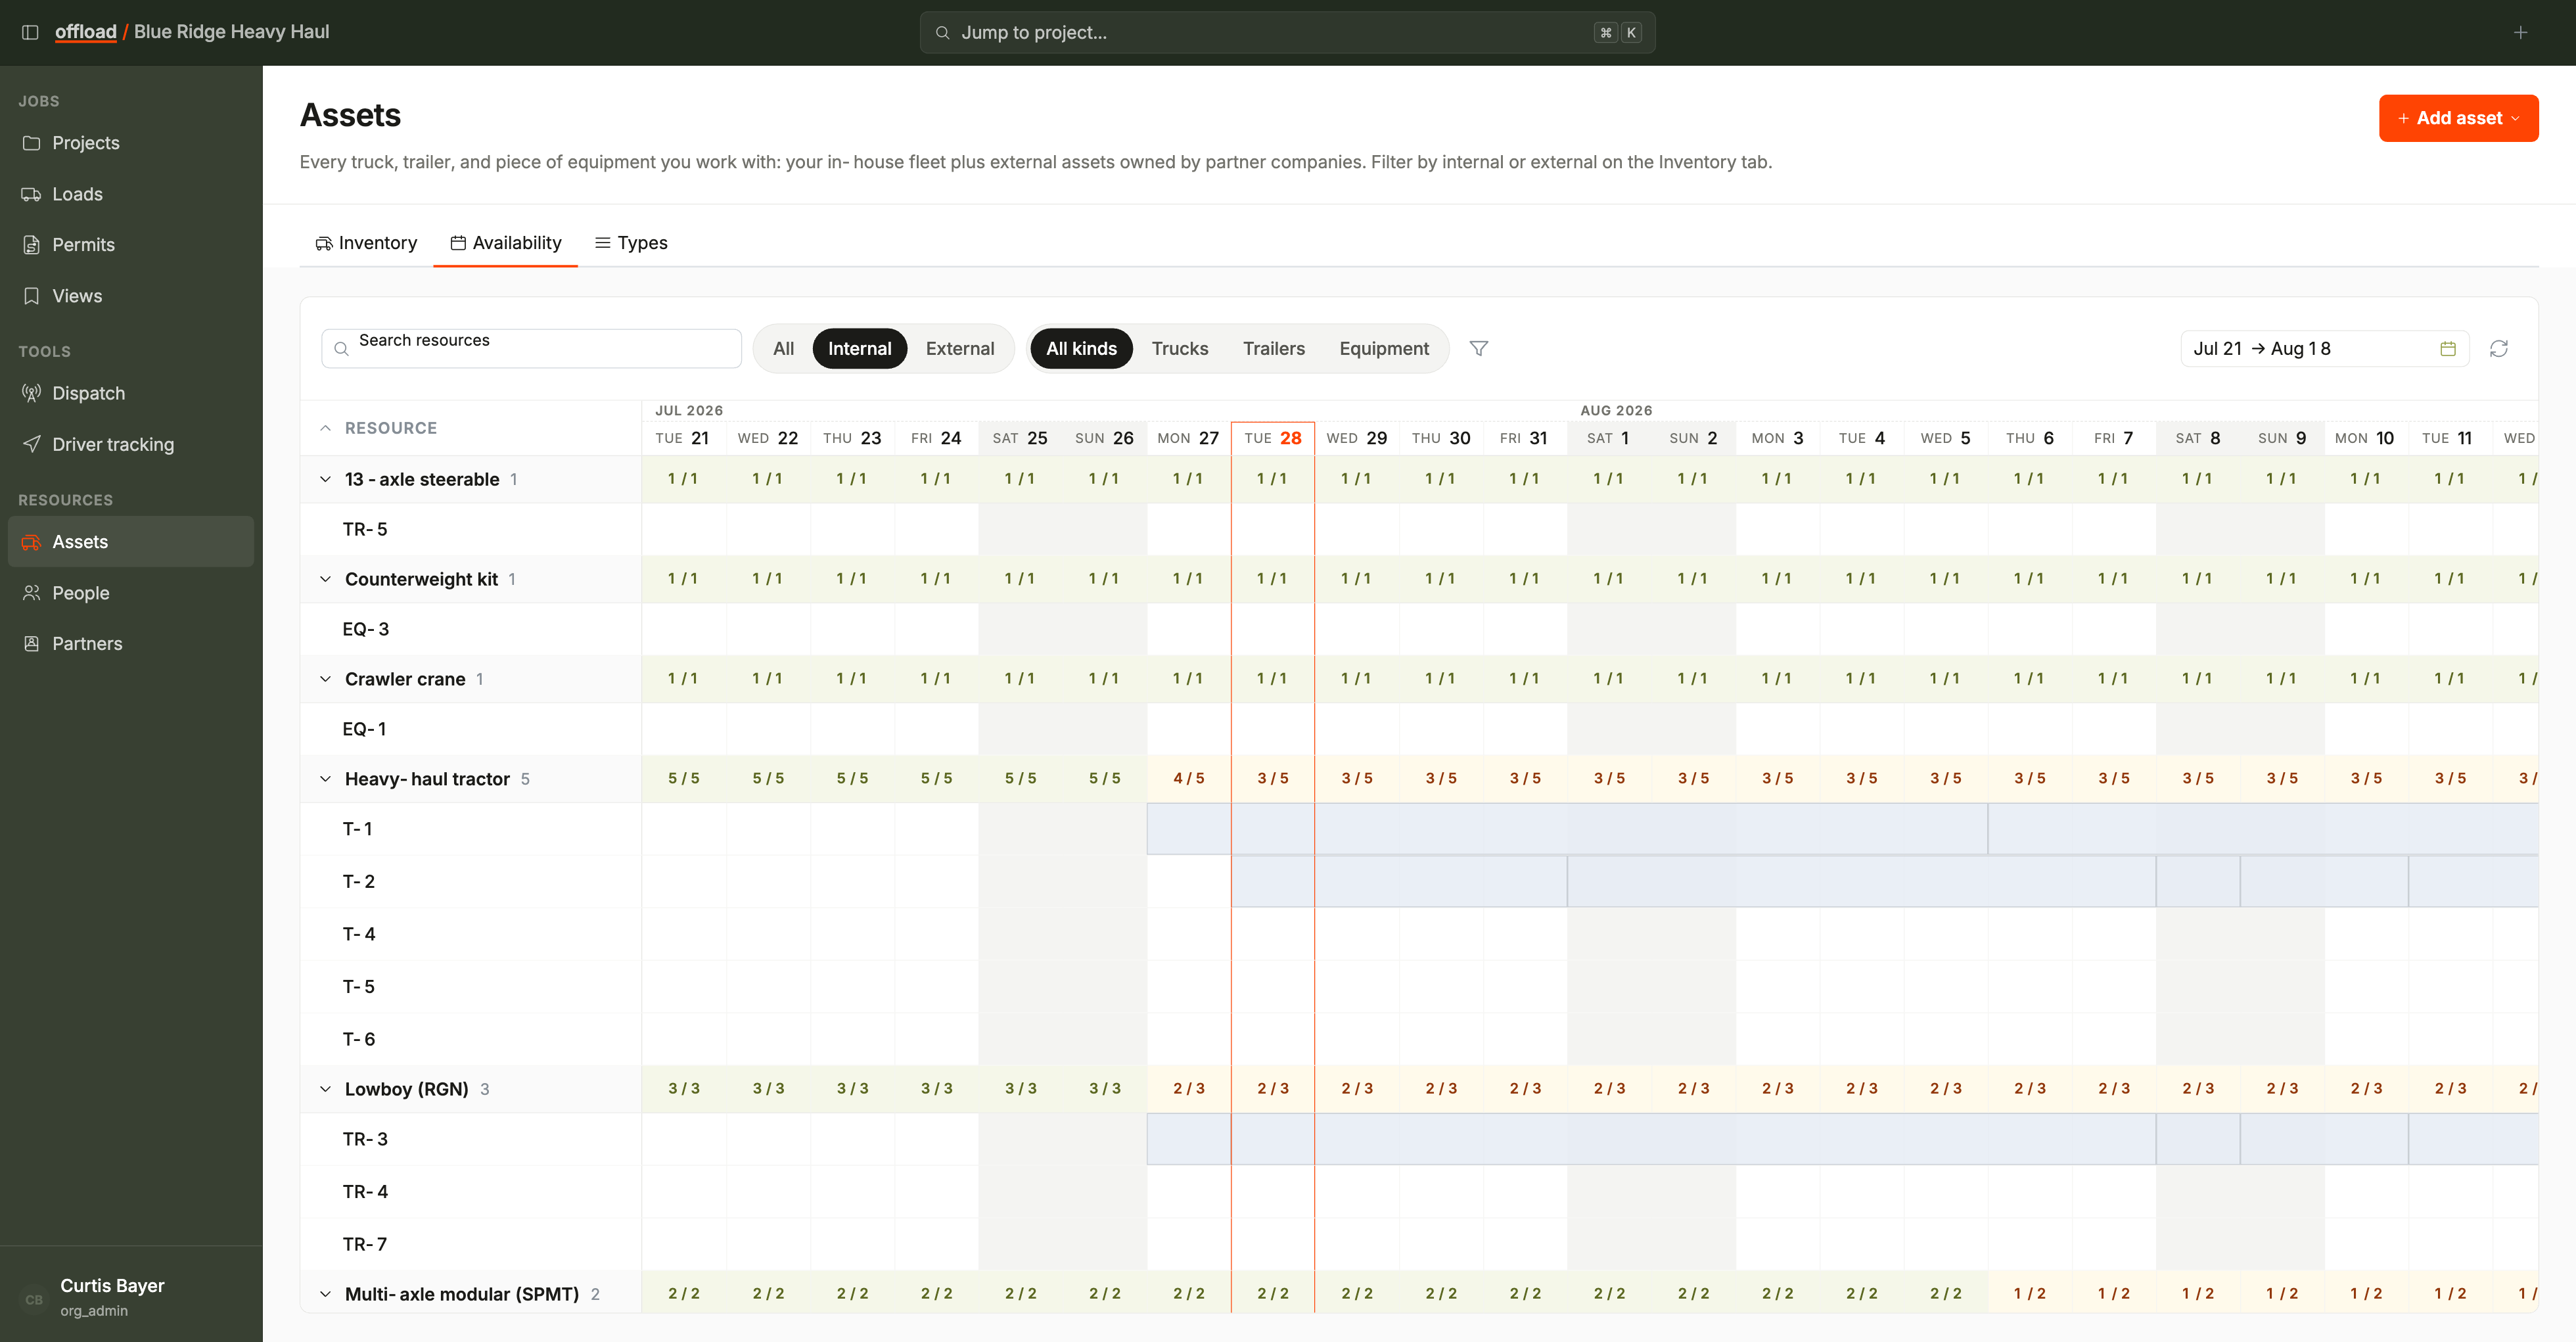The width and height of the screenshot is (2576, 1342).
Task: Click the Loads truck icon
Action: click(x=32, y=194)
